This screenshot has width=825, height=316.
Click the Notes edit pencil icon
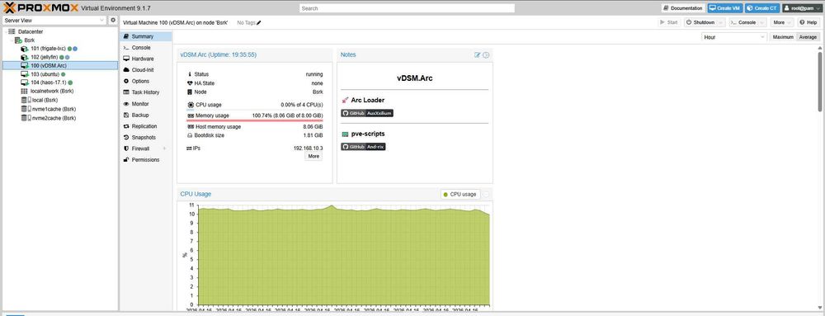(477, 54)
